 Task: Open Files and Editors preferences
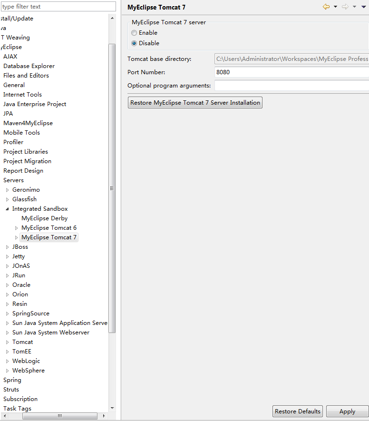tap(26, 76)
